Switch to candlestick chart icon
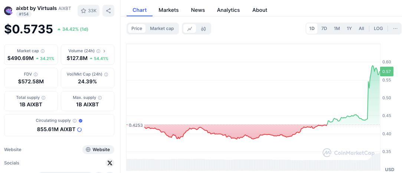This screenshot has width=402, height=173. click(x=203, y=29)
